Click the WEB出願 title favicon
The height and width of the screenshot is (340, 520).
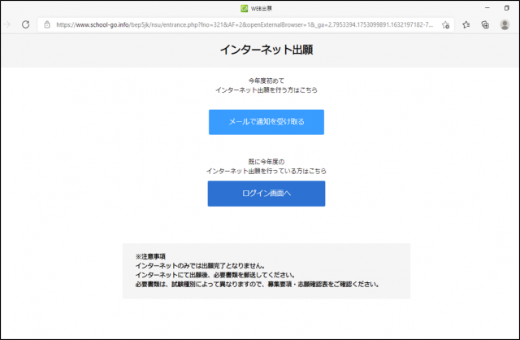pos(244,9)
